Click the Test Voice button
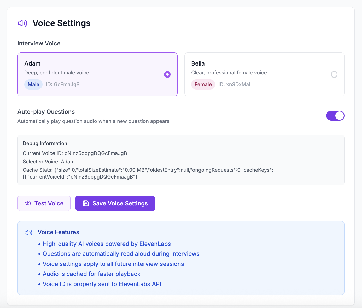Image resolution: width=362 pixels, height=308 pixels. (x=44, y=203)
